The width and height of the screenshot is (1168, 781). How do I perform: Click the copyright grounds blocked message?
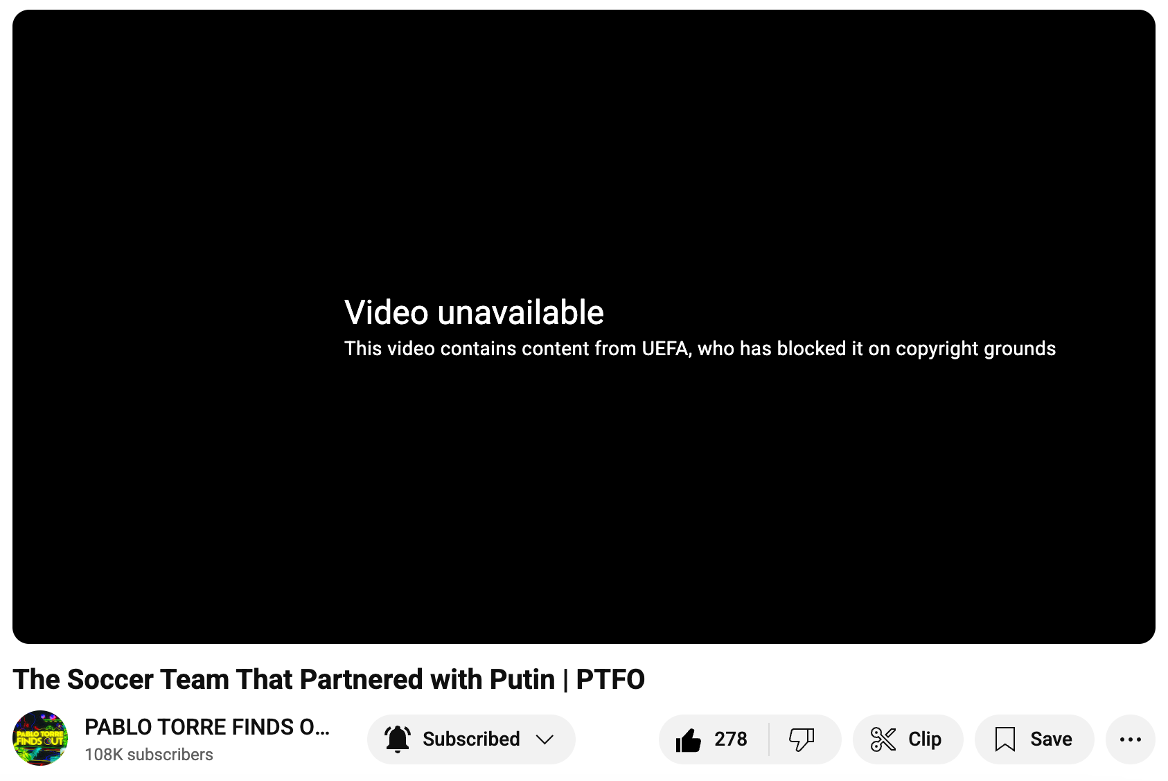700,348
